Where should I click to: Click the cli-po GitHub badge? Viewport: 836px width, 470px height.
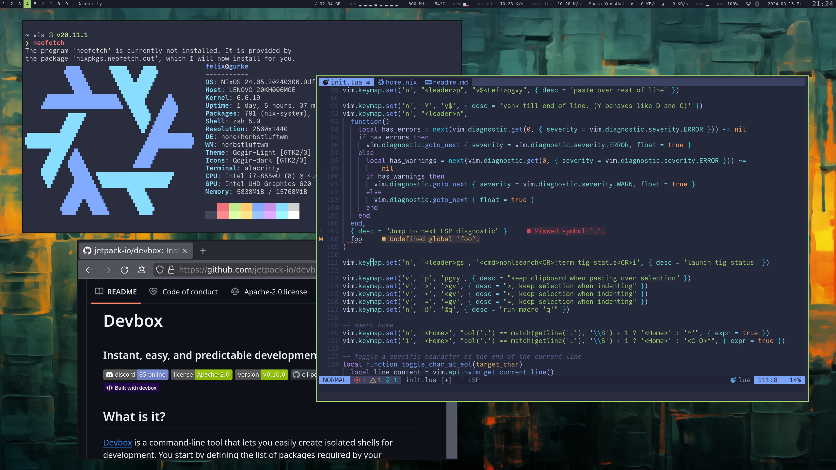(304, 375)
